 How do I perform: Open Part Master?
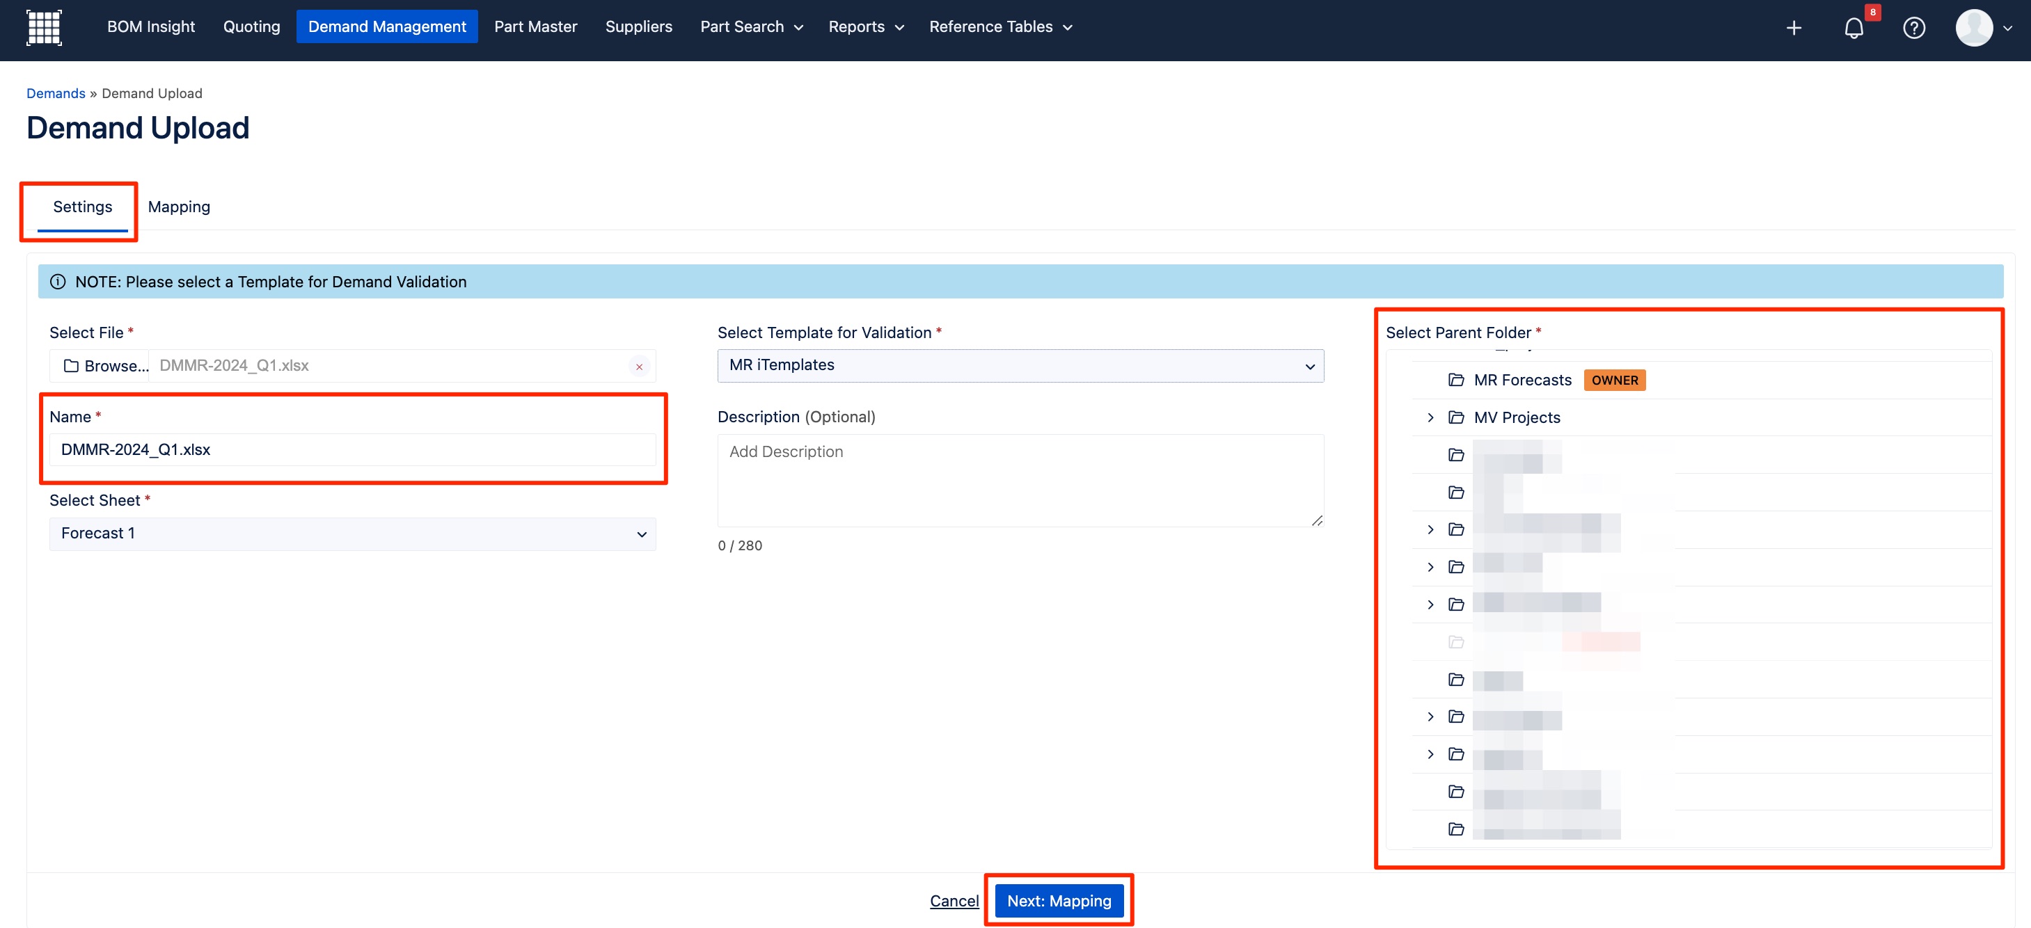tap(535, 27)
